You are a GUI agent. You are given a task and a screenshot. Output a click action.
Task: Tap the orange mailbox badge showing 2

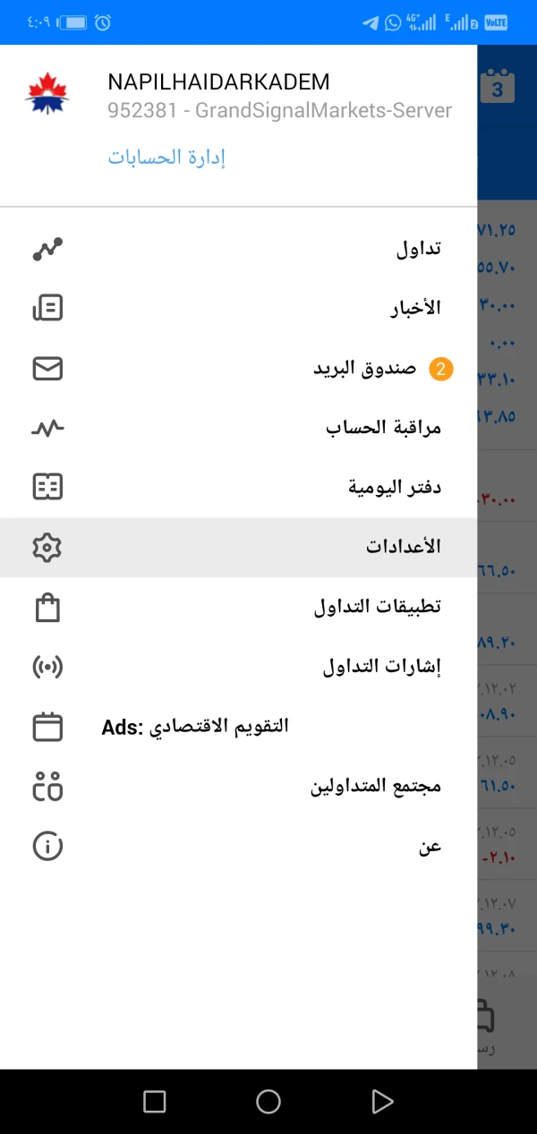point(441,369)
